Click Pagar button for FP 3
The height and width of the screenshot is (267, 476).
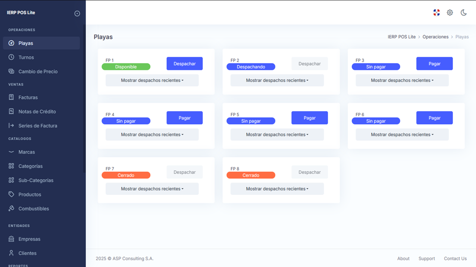point(434,64)
